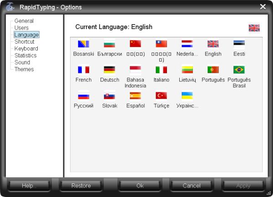Viewport: 273px width, 197px height.
Task: Click the RapidTyping logo in title bar
Action: pos(10,7)
